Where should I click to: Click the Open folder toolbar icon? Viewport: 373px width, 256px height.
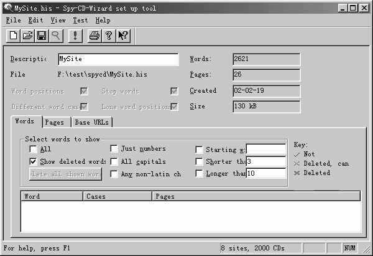(x=28, y=36)
